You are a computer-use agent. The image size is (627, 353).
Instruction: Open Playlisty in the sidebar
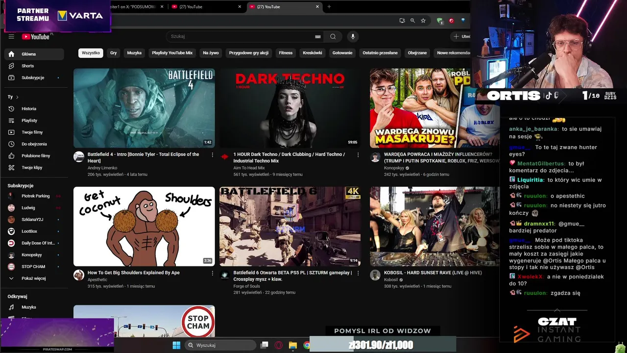tap(34, 120)
